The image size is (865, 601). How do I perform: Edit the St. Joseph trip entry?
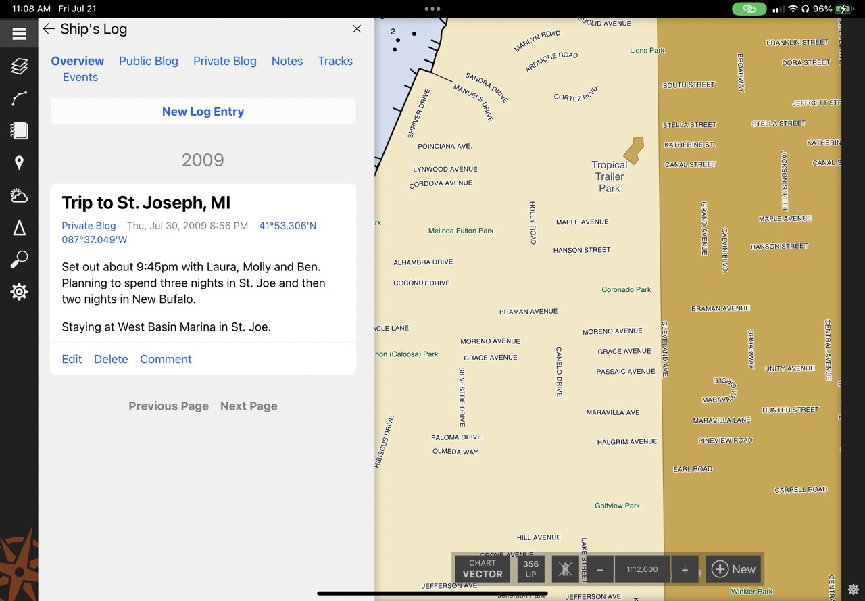72,359
